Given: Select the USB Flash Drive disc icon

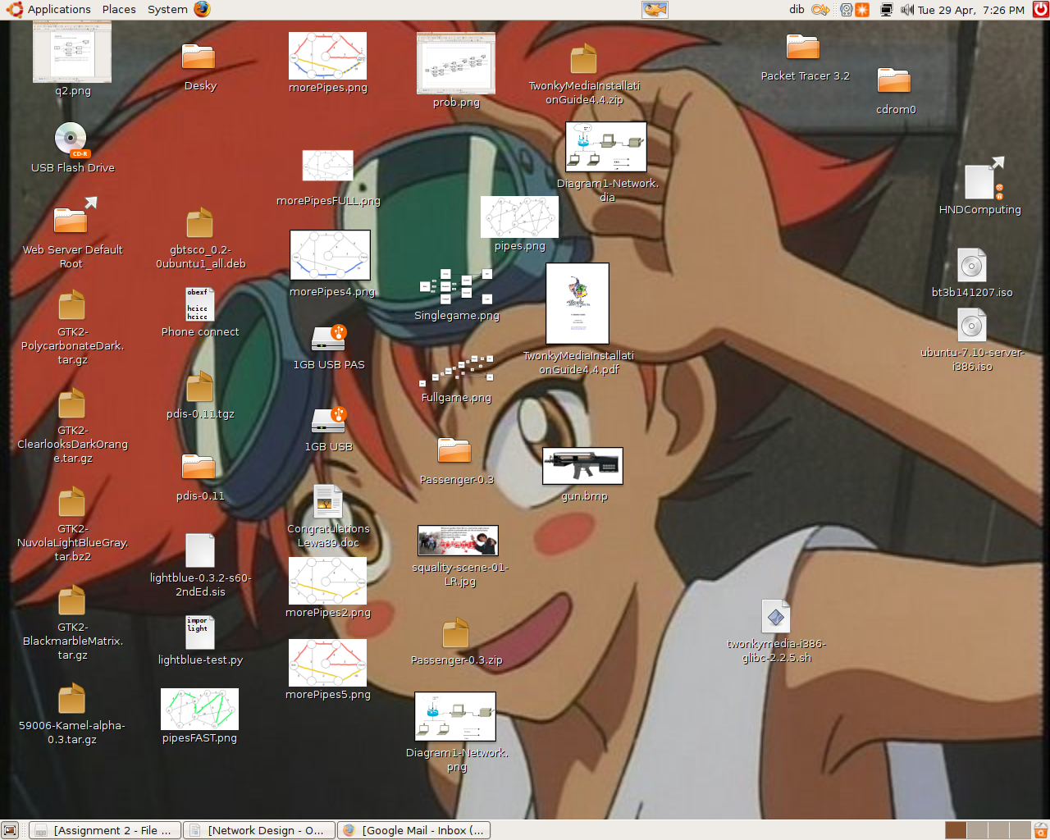Looking at the screenshot, I should [x=71, y=139].
